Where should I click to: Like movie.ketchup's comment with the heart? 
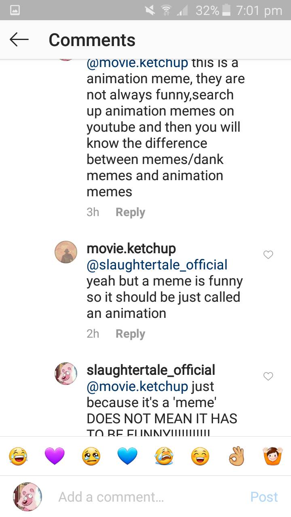click(x=268, y=254)
